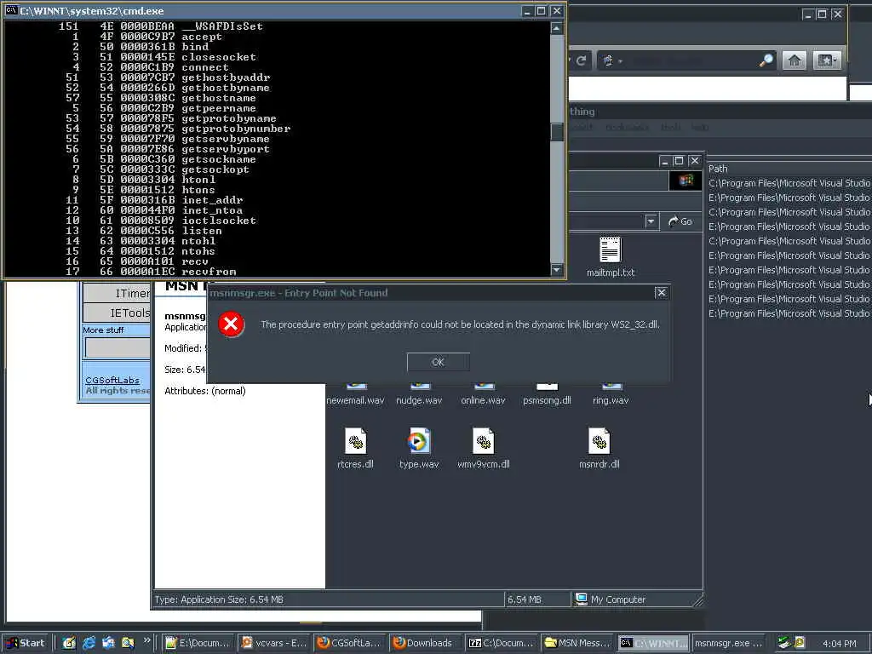The image size is (872, 654).
Task: Click the fourth Quick Launch search icon
Action: (128, 643)
